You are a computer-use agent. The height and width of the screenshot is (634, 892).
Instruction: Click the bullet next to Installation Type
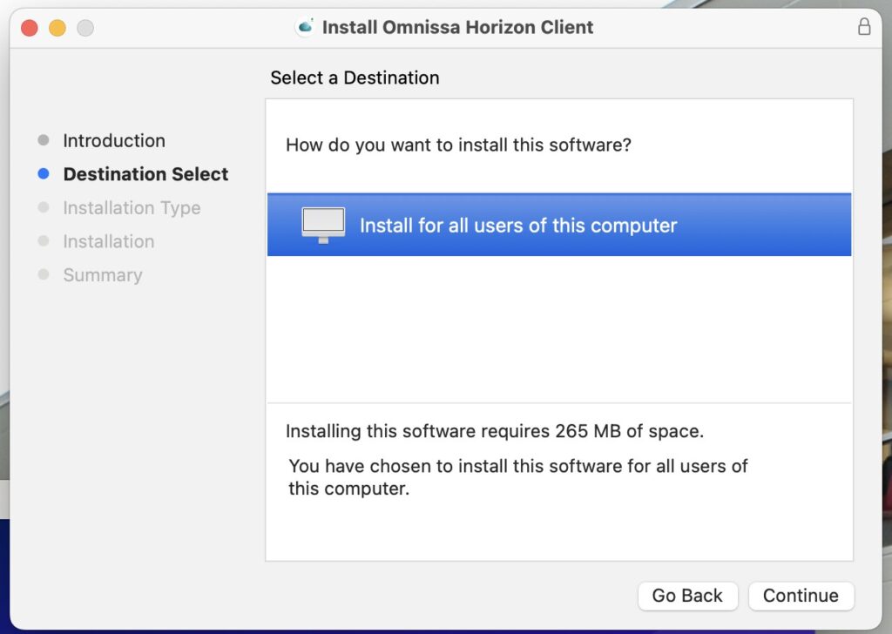point(44,208)
